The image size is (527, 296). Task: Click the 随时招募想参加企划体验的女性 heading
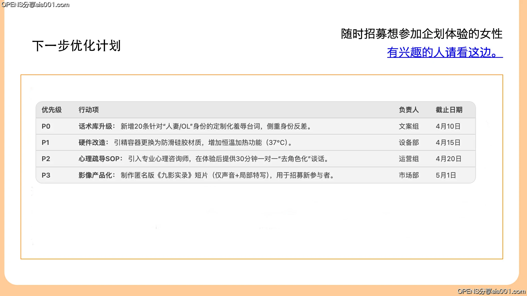click(421, 34)
